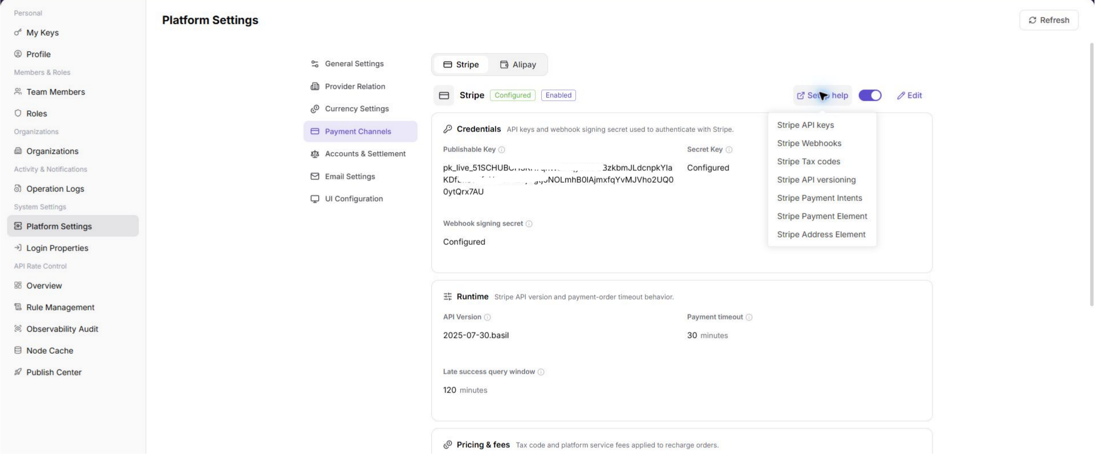Click the green Configured status badge

point(512,96)
